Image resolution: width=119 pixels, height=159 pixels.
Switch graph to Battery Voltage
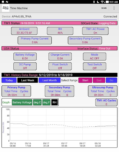[22, 102]
